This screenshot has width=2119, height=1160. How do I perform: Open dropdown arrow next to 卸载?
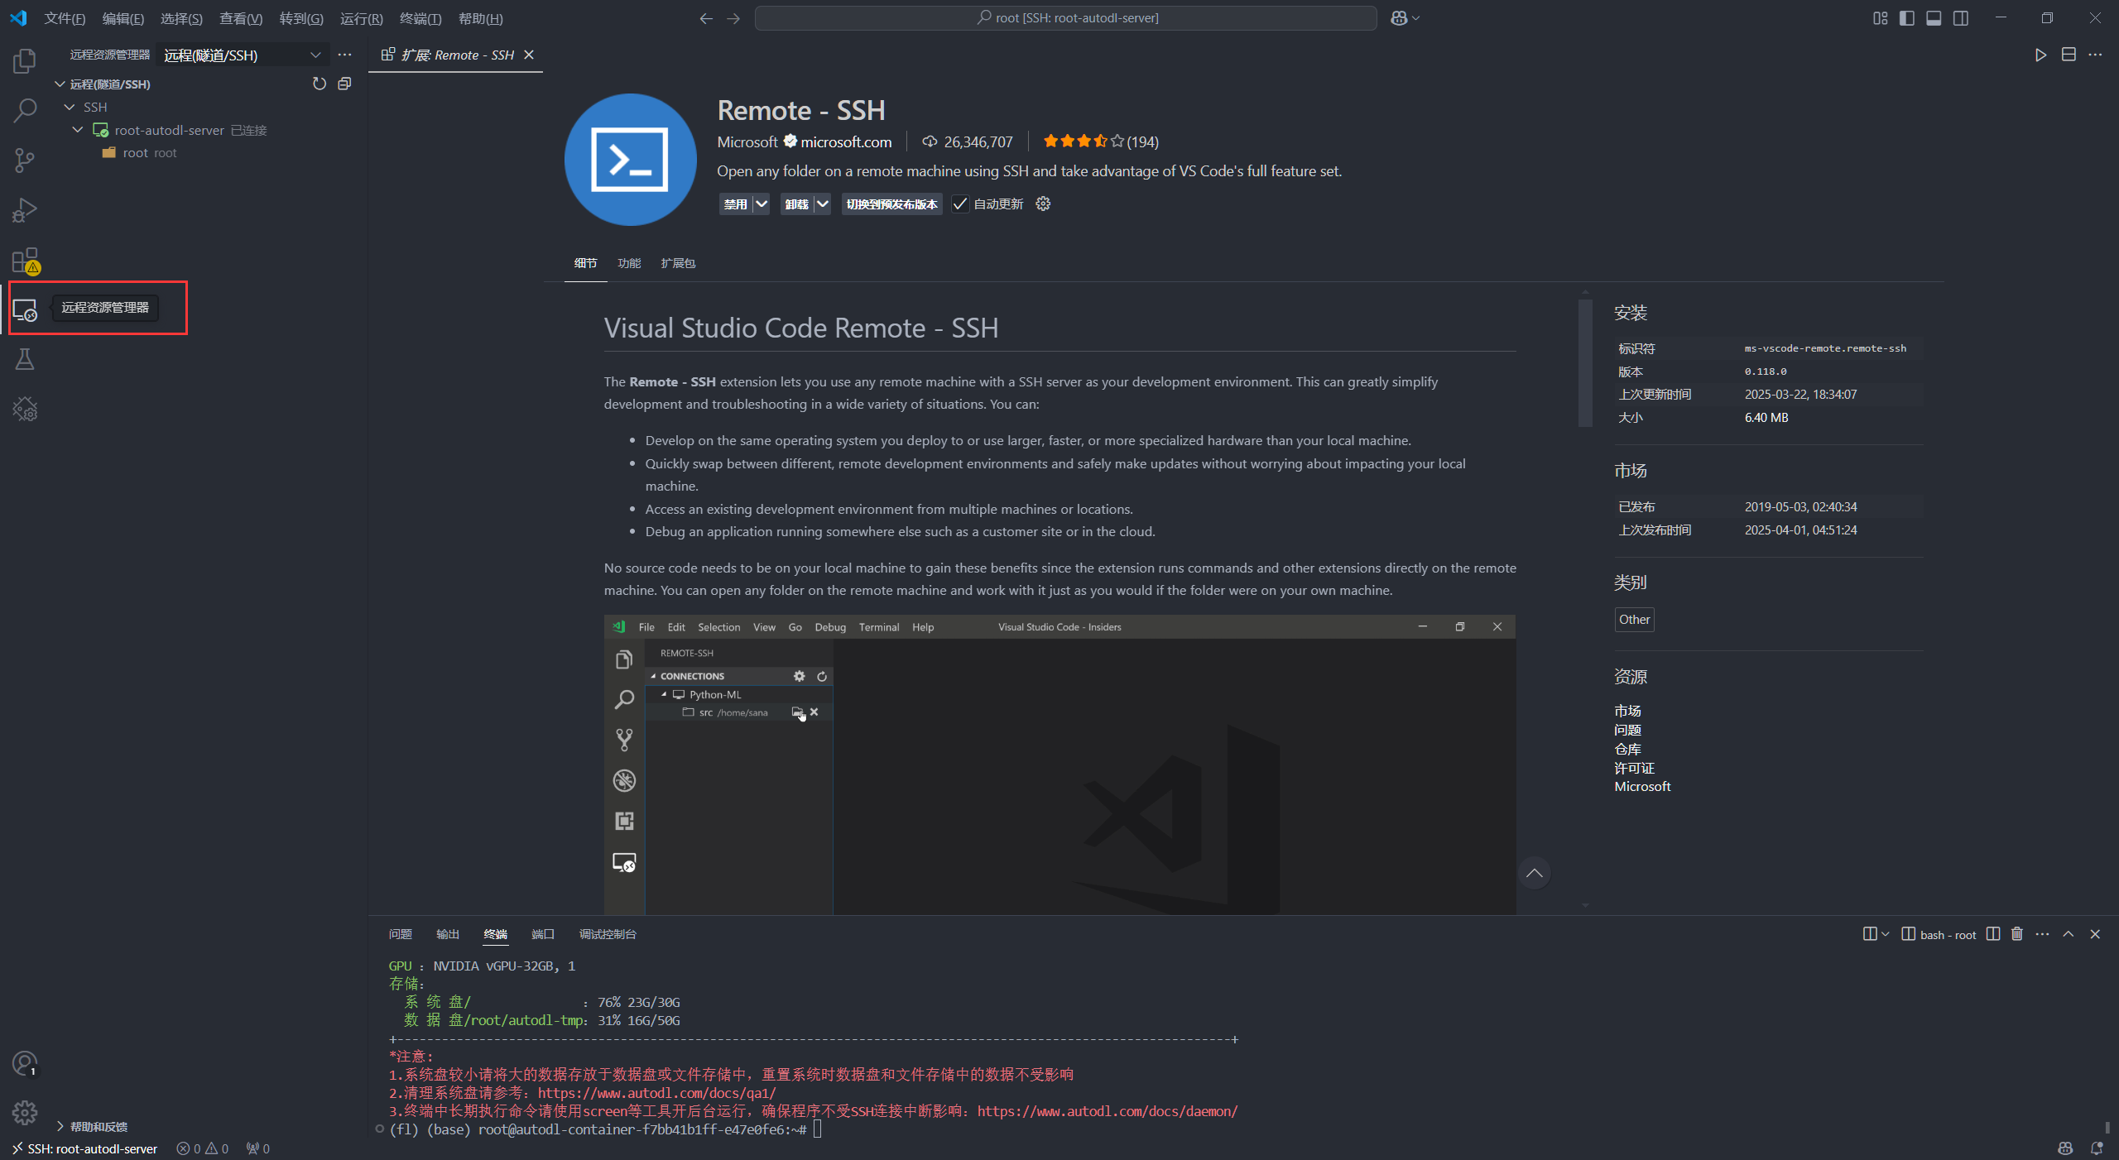point(822,204)
